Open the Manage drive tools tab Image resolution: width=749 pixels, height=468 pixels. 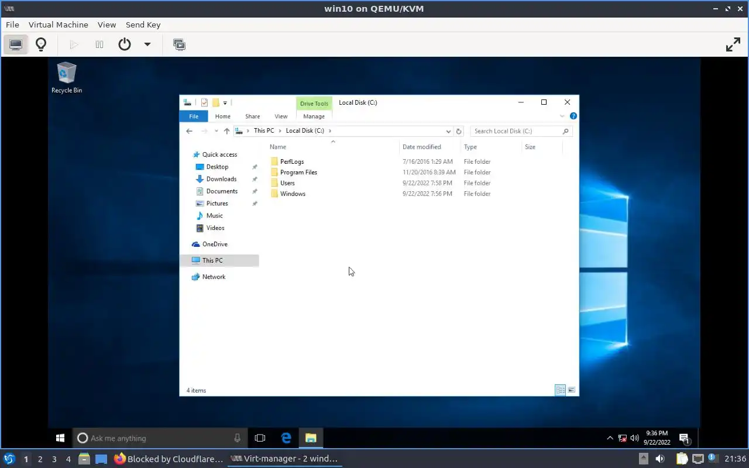tap(314, 116)
